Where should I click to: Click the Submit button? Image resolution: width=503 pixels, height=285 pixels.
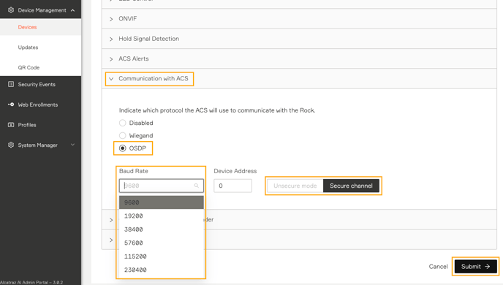[x=475, y=267]
